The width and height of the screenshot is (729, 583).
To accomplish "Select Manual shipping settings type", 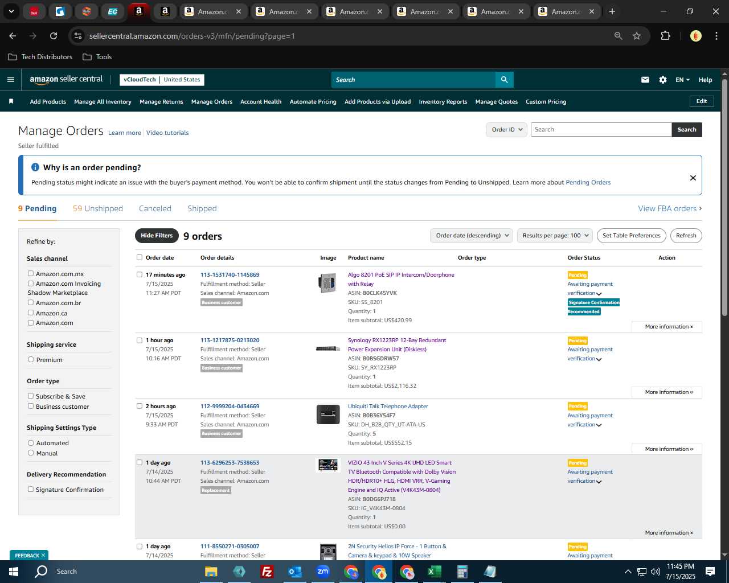I will point(31,453).
